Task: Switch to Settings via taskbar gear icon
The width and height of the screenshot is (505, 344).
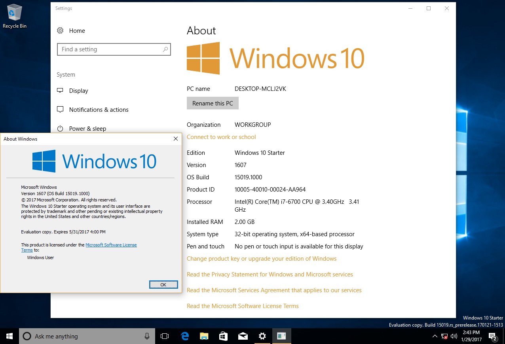Action: (262, 336)
